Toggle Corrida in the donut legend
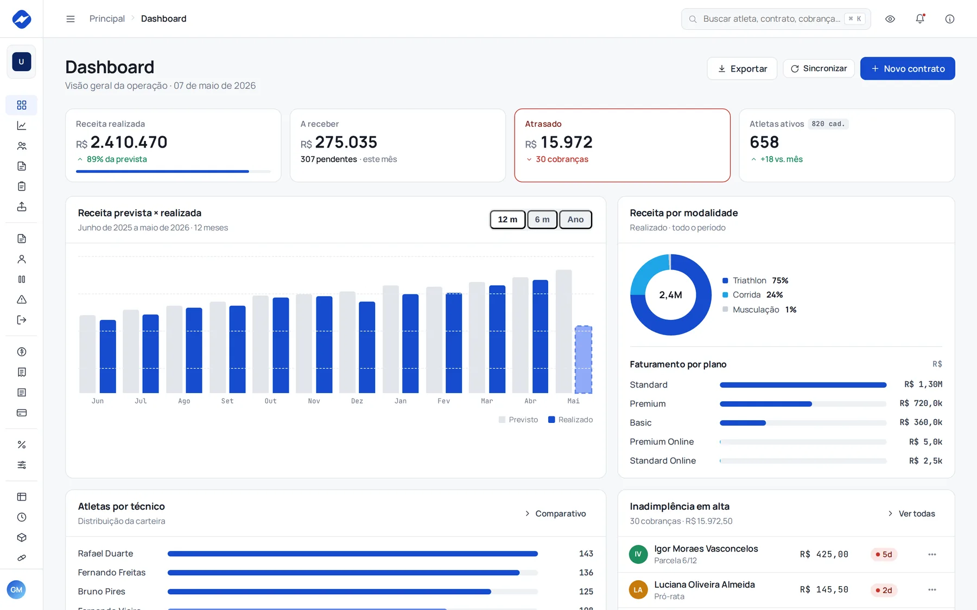 point(752,295)
